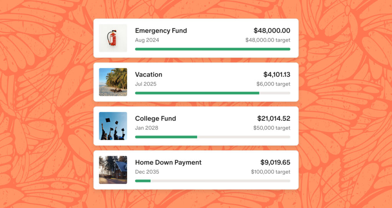The width and height of the screenshot is (392, 208).
Task: Click the $48,000.00 Emergency Fund balance
Action: [272, 31]
